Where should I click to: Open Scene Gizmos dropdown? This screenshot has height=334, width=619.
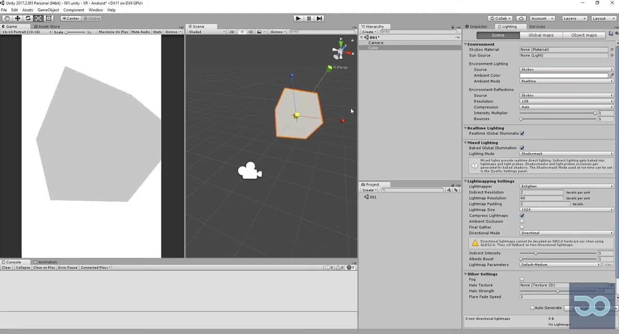pos(278,32)
